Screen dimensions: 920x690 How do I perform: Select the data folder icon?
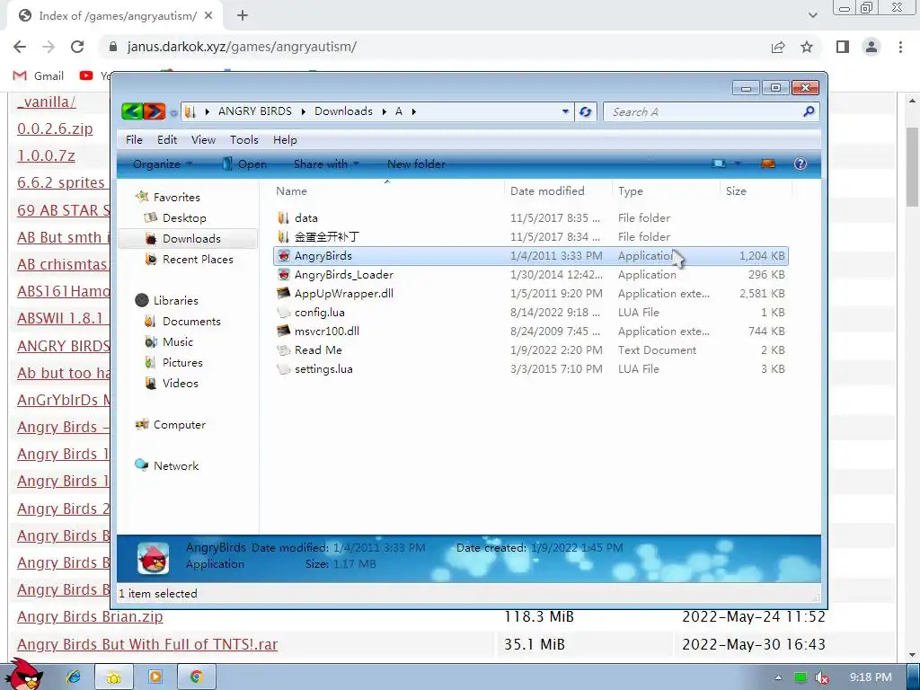(284, 217)
